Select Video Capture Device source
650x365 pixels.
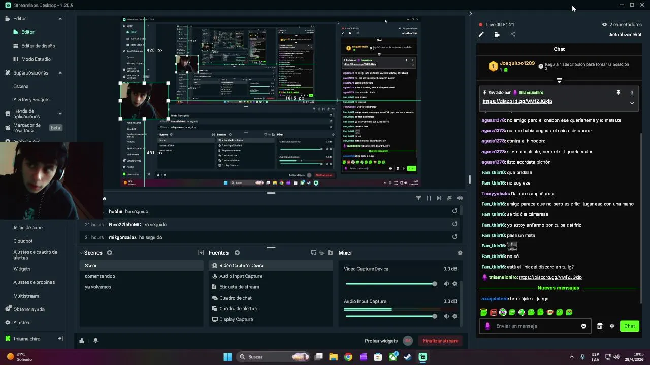[x=271, y=265]
